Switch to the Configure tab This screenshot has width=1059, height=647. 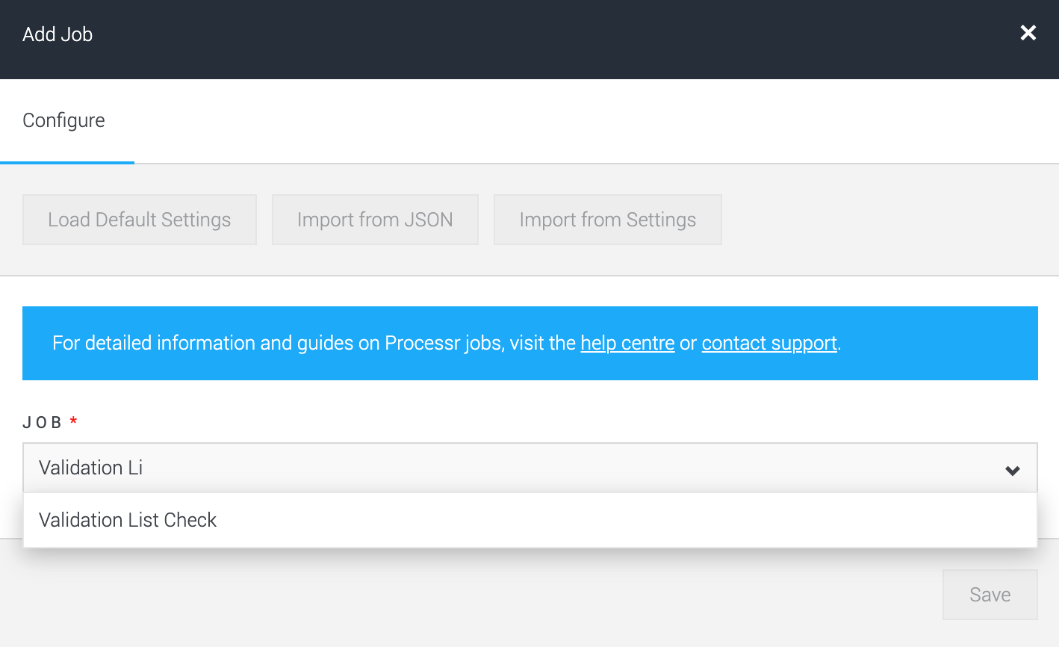[64, 120]
